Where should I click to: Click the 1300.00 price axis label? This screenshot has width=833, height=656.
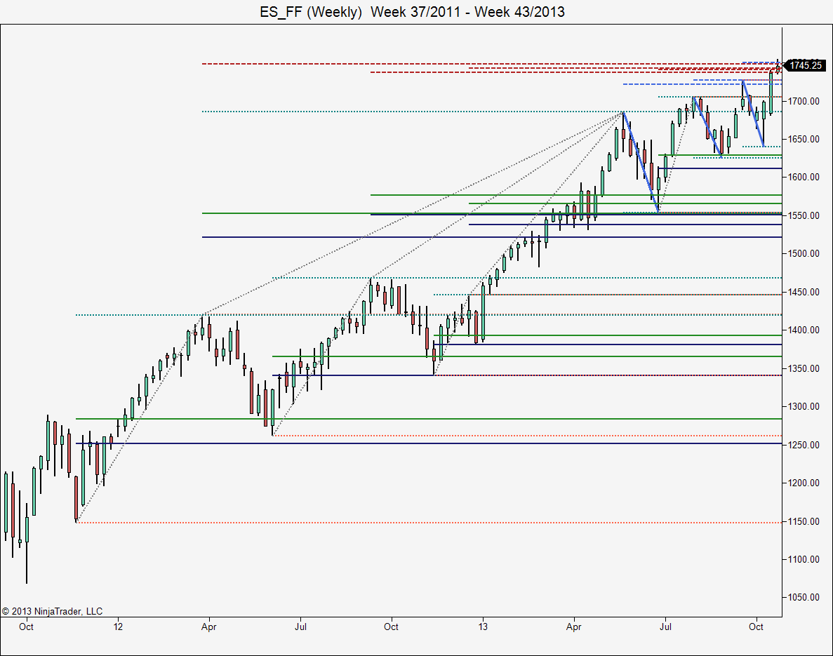point(804,406)
